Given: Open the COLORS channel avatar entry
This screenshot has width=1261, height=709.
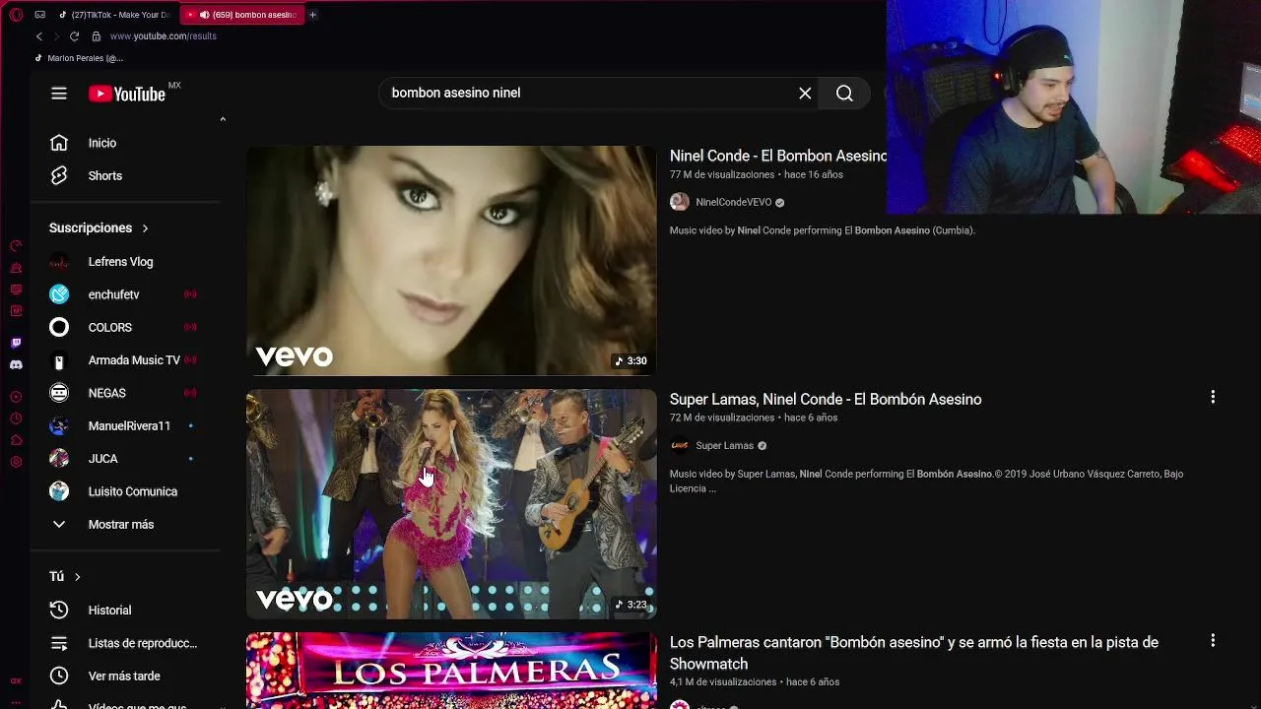Looking at the screenshot, I should [x=59, y=327].
